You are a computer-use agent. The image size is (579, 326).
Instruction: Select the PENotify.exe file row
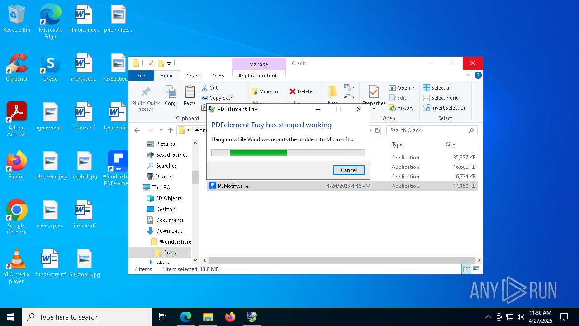click(342, 186)
